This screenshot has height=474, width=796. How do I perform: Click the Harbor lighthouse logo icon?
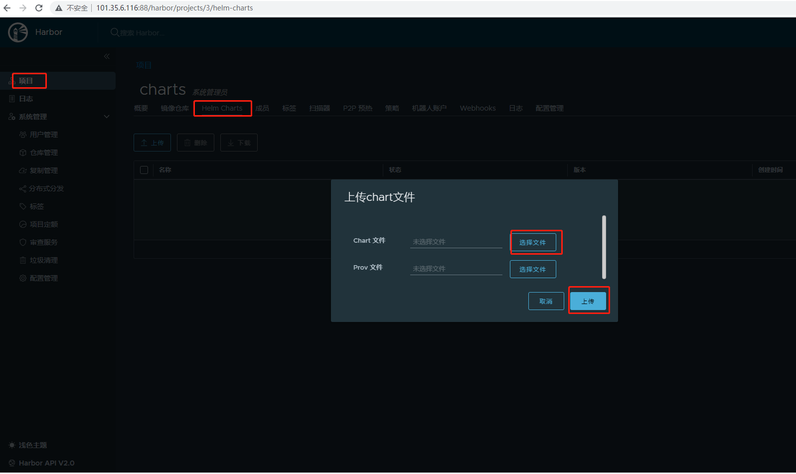tap(18, 32)
